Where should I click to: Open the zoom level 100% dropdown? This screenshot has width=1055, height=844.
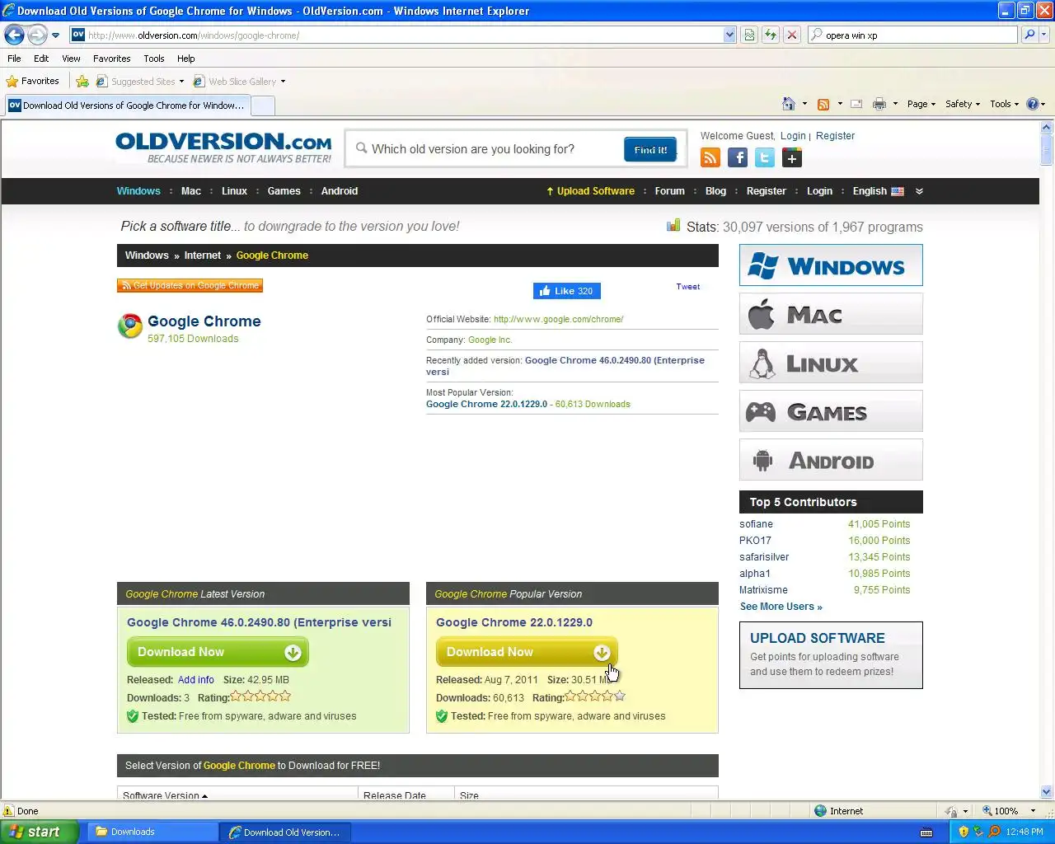pos(1033,811)
